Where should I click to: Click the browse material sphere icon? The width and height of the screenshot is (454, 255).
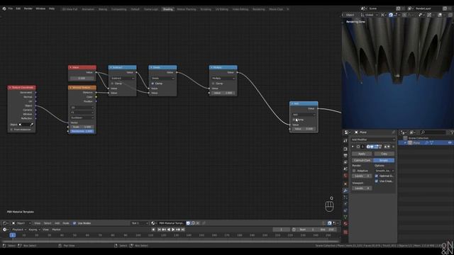(x=153, y=223)
